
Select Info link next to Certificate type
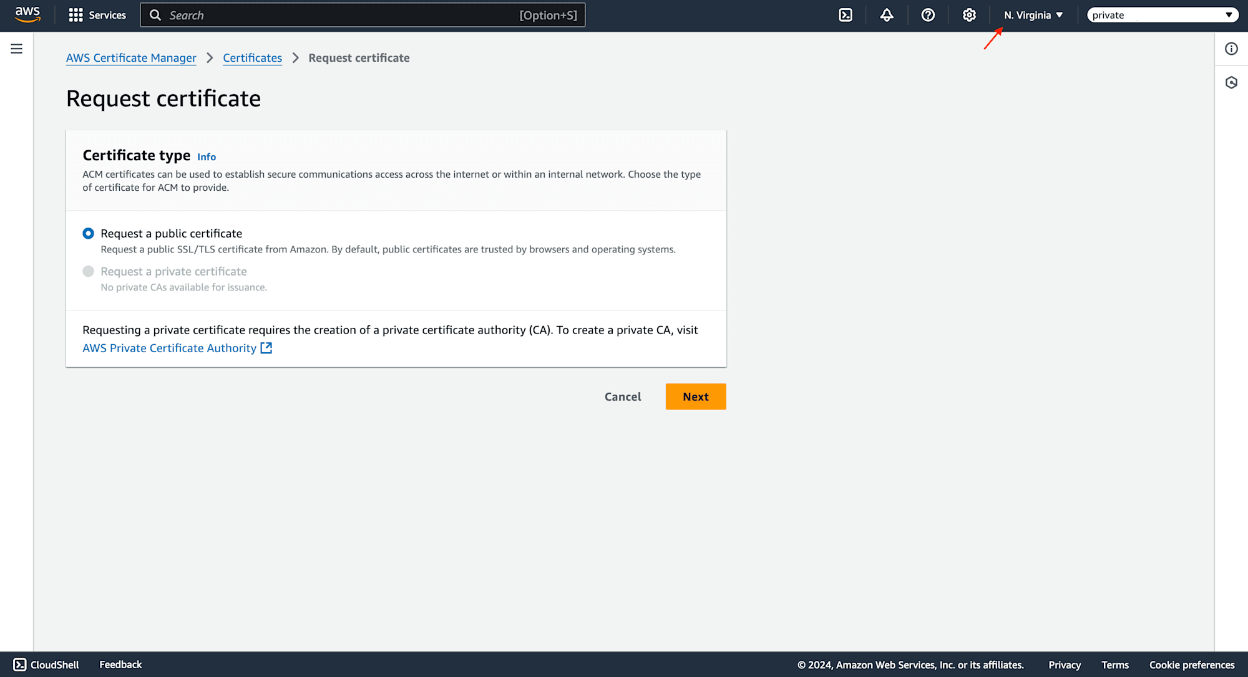pos(206,156)
